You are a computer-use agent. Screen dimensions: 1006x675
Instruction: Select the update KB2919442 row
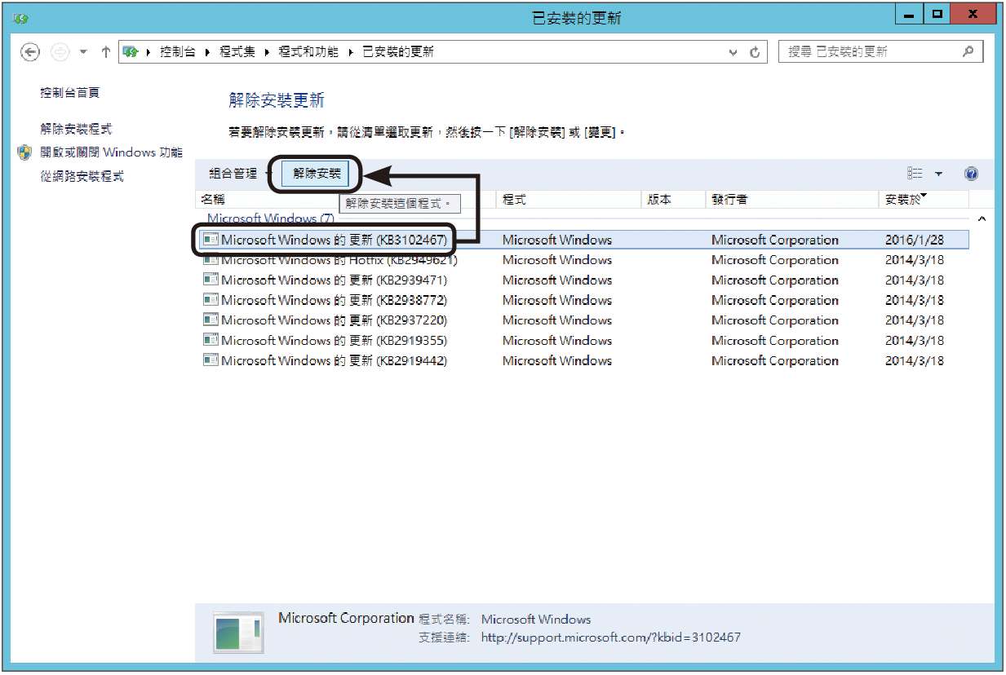(x=585, y=360)
